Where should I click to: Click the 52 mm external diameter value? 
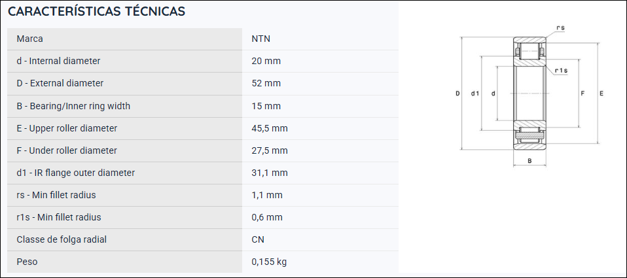266,84
